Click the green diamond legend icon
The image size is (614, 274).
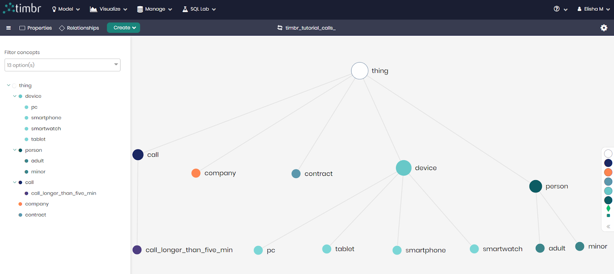[x=608, y=208]
